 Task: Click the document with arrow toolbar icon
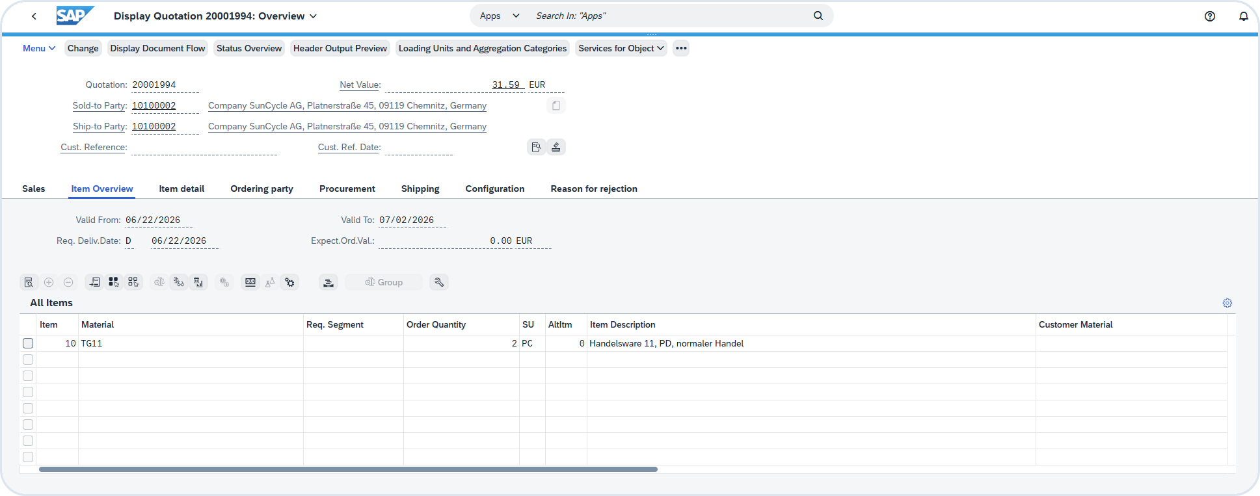tap(94, 282)
